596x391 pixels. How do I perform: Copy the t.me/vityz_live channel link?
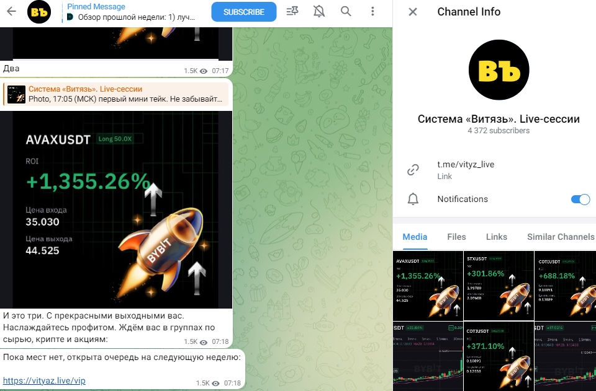point(466,164)
